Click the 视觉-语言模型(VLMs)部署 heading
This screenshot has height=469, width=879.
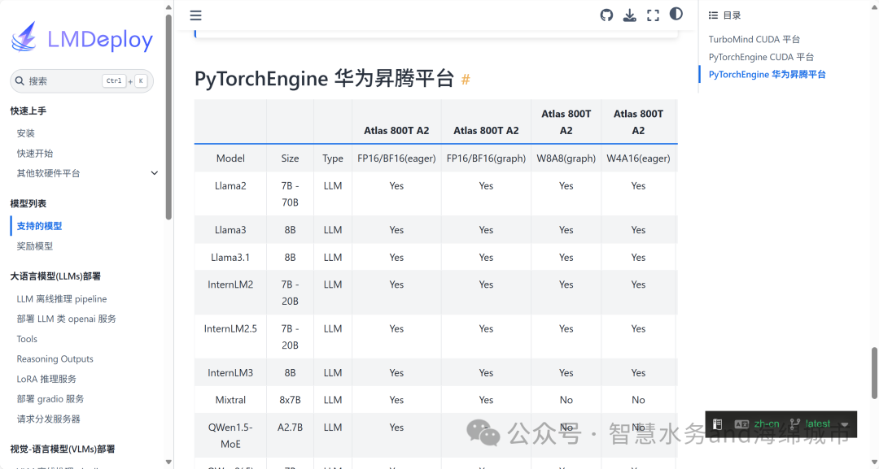coord(63,449)
